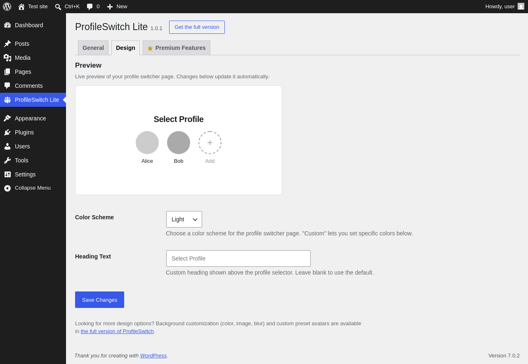Screen dimensions: 528x364
Task: Click the Pages icon in sidebar
Action: click(x=7, y=72)
